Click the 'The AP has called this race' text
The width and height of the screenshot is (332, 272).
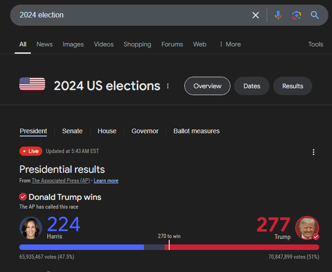pos(49,207)
